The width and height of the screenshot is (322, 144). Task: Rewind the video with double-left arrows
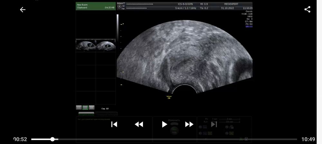tap(139, 124)
